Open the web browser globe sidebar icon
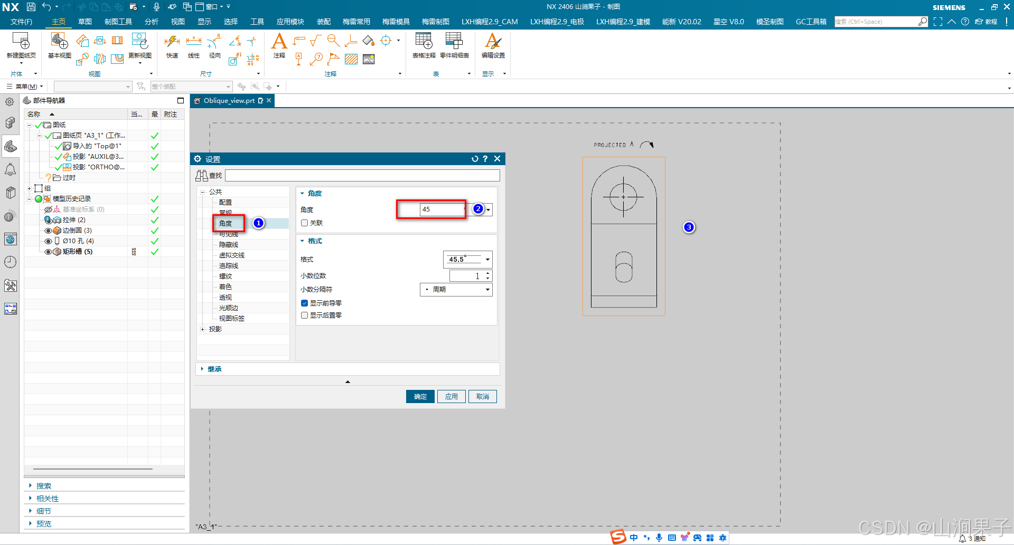 (11, 239)
